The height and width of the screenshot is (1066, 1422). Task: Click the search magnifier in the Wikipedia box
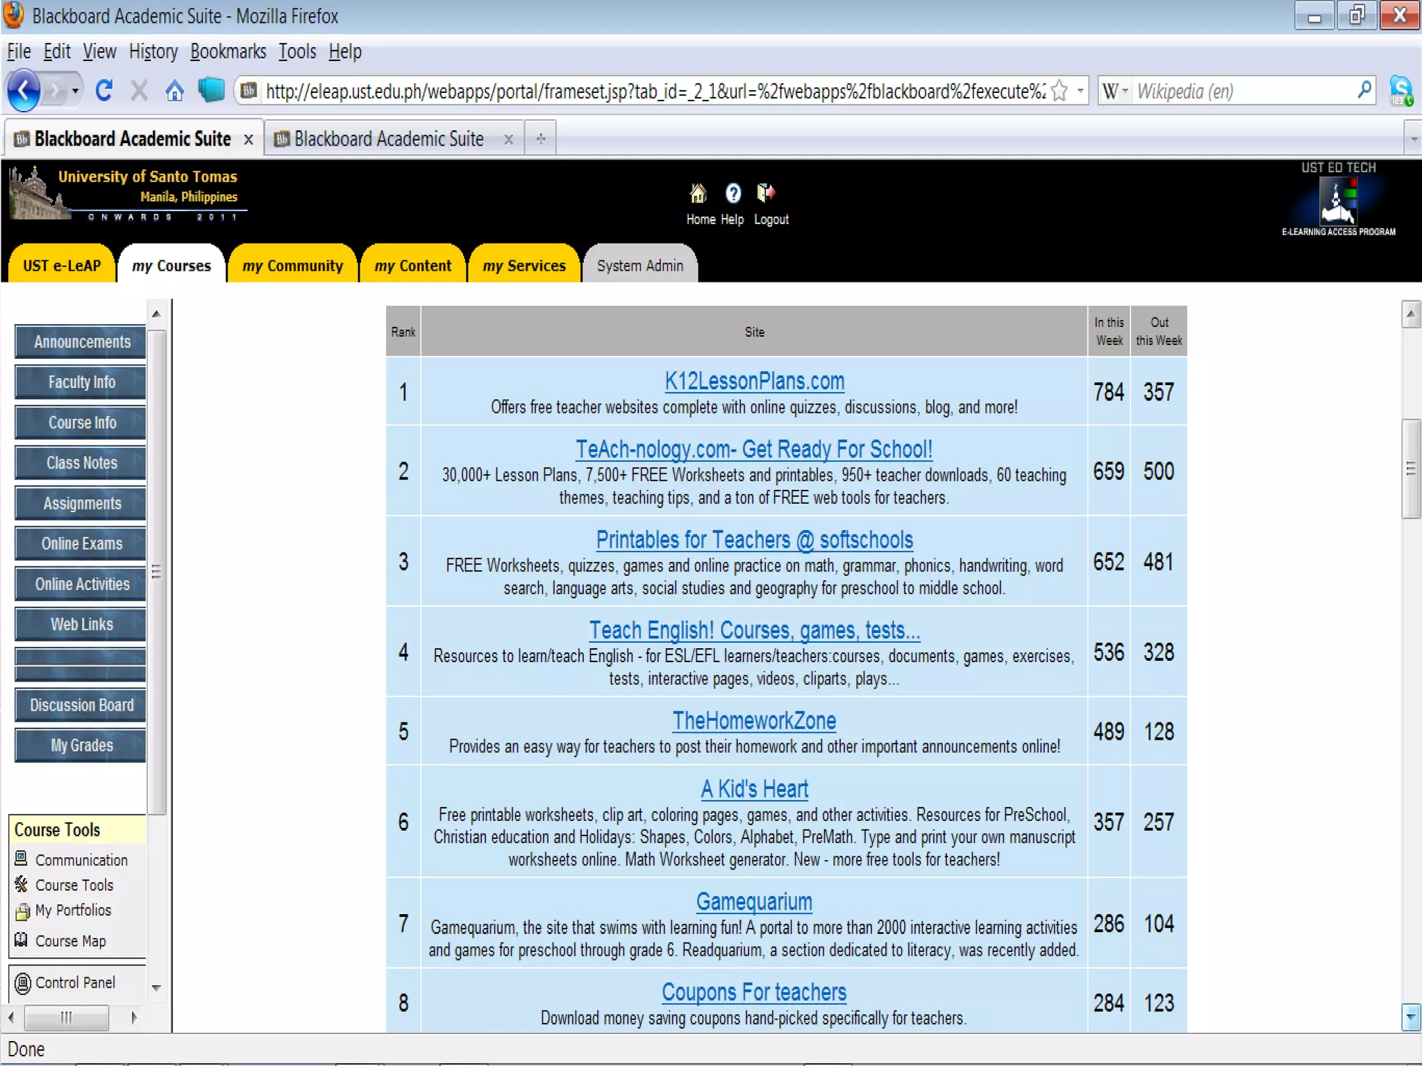pyautogui.click(x=1364, y=90)
